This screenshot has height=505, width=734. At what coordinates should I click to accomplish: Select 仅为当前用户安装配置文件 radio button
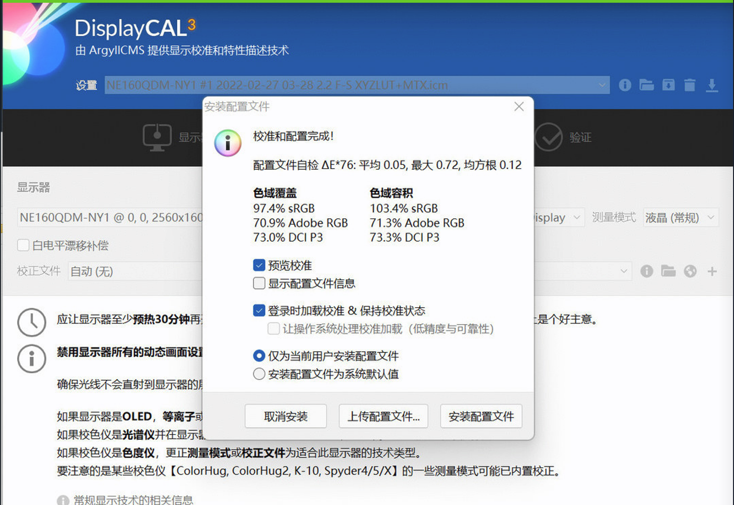(259, 356)
